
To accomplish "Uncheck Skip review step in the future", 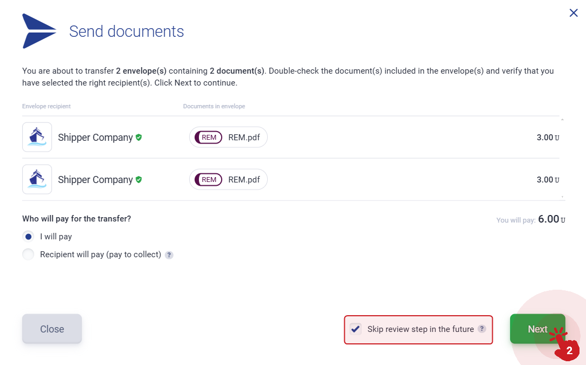I will pos(356,329).
